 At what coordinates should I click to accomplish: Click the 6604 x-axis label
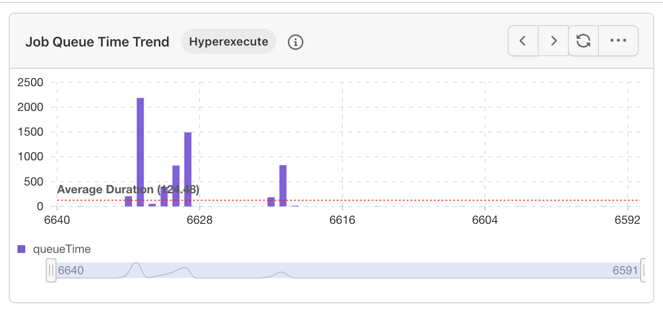point(485,220)
